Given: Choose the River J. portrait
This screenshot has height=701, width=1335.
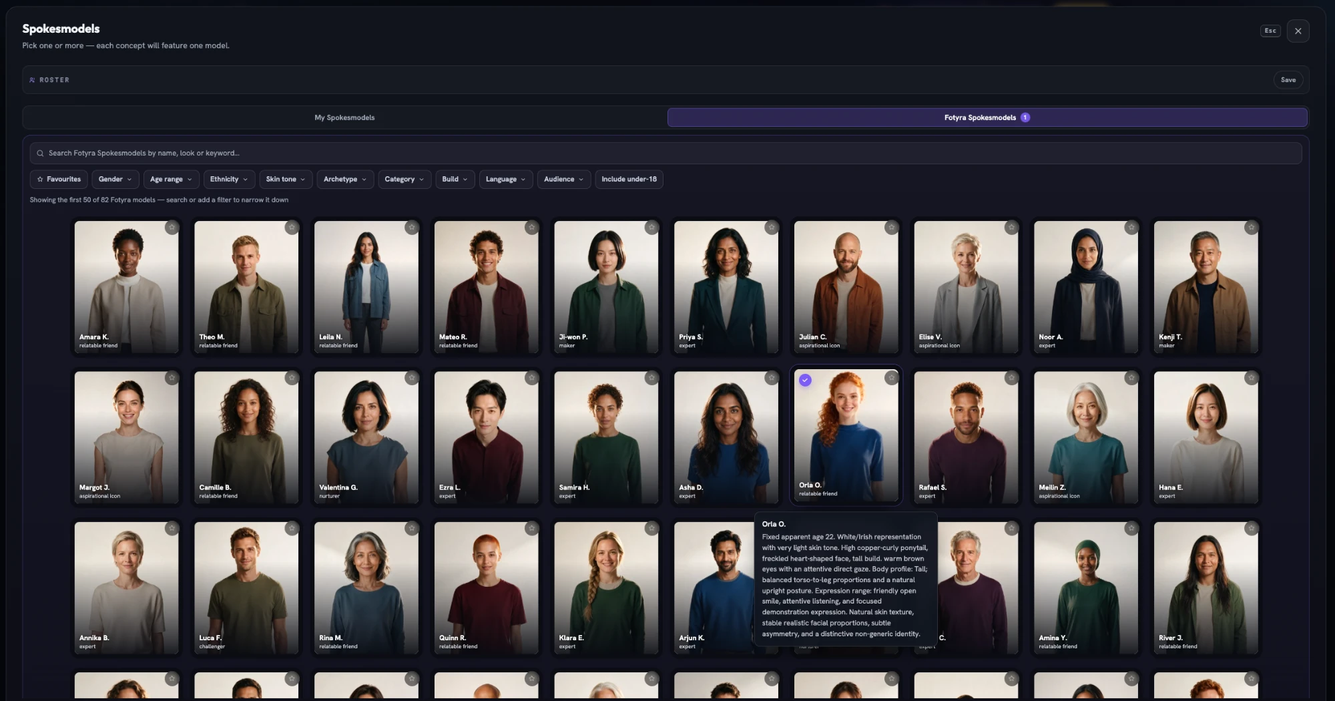Looking at the screenshot, I should [x=1206, y=588].
